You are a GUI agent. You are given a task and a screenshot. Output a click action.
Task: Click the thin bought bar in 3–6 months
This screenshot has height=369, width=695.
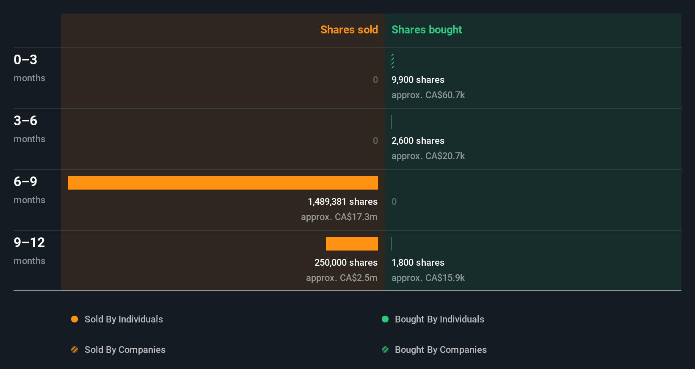(x=392, y=122)
